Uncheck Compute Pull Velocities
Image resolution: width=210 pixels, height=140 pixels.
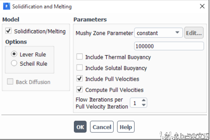pyautogui.click(x=80, y=89)
